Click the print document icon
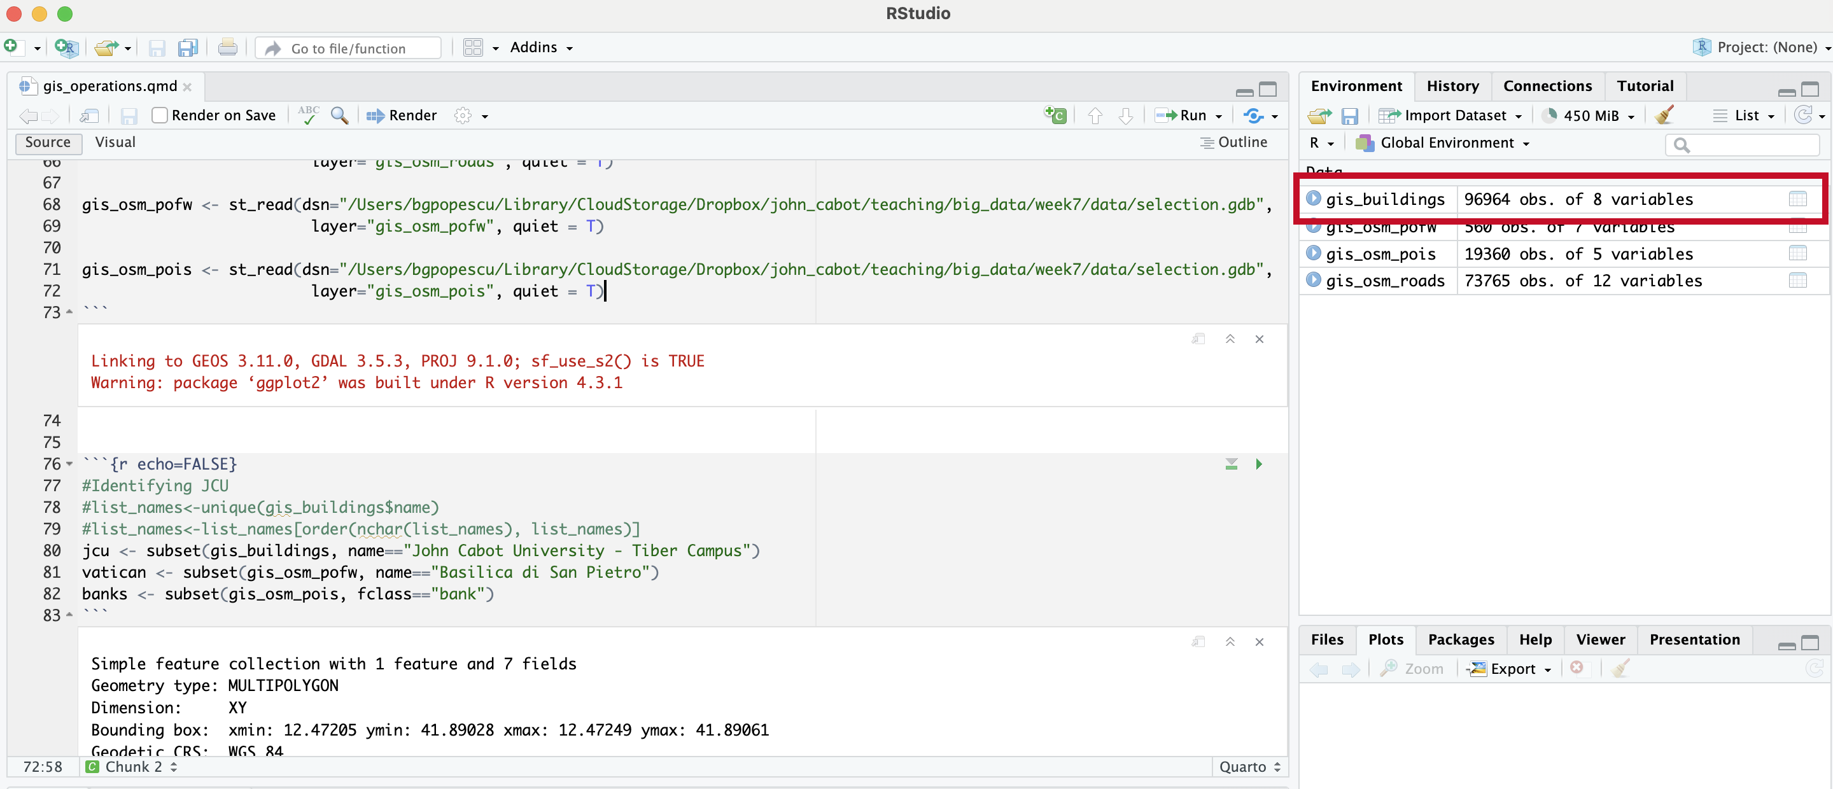The height and width of the screenshot is (789, 1833). [x=227, y=48]
